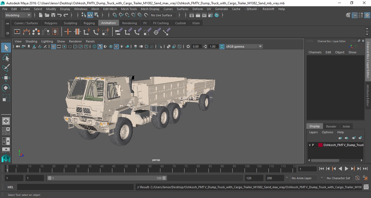Select the arrow Select tool in toolbox
371x198 pixels.
(6, 48)
